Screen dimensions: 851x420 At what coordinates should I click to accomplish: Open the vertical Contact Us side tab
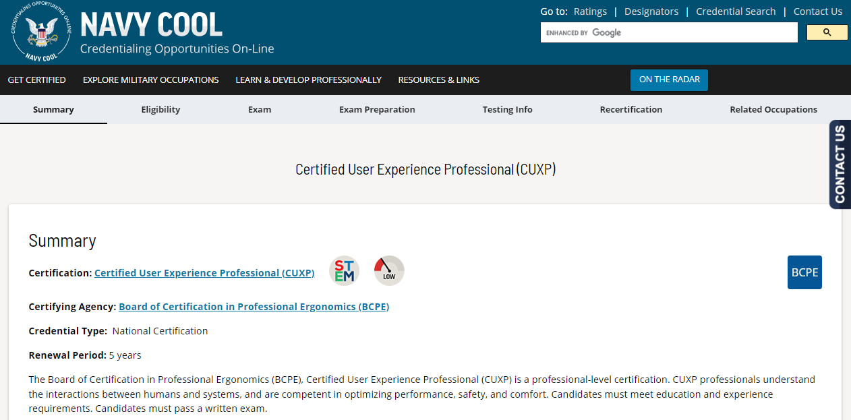pyautogui.click(x=840, y=164)
